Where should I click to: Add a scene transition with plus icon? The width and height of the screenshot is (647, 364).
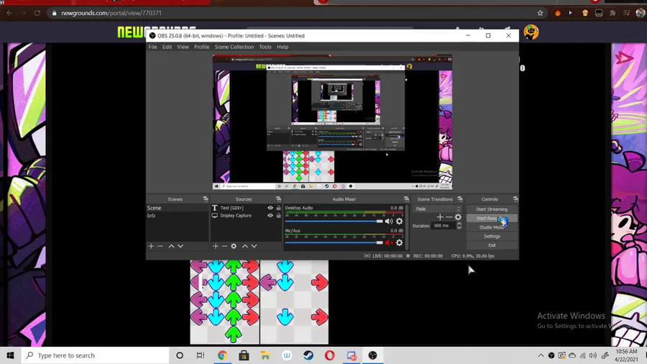tap(440, 217)
